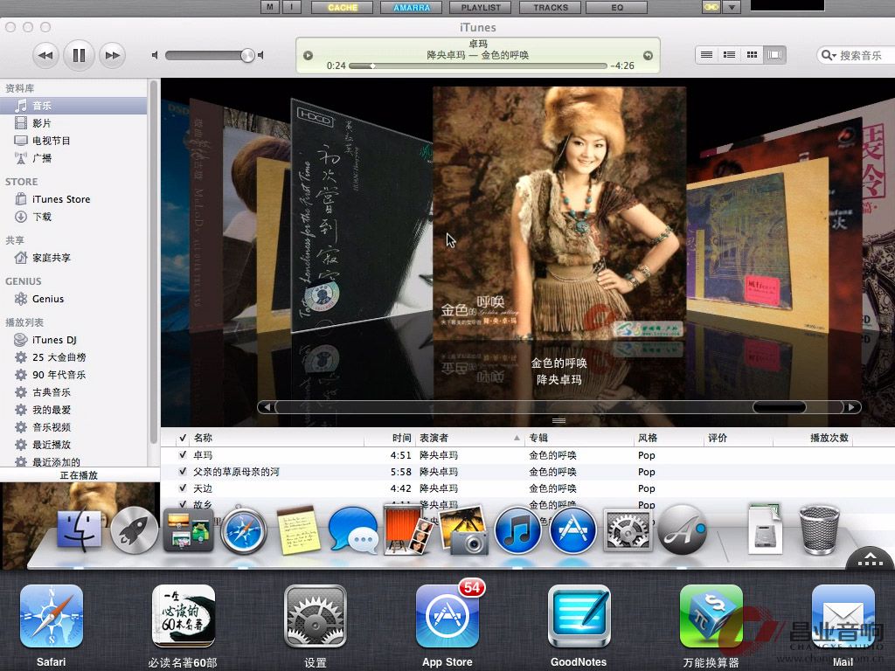Switch to Cover Flow view

tap(774, 55)
